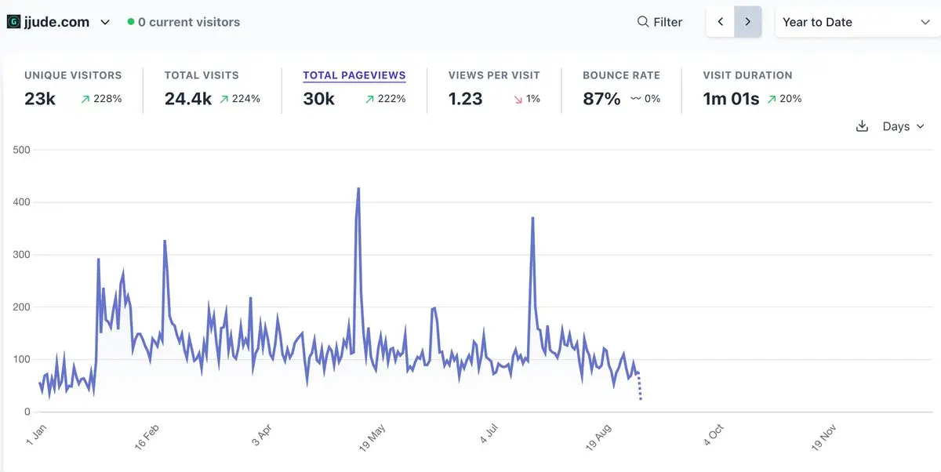The height and width of the screenshot is (472, 941).
Task: Click the Total Pageviews metric link
Action: click(x=354, y=76)
